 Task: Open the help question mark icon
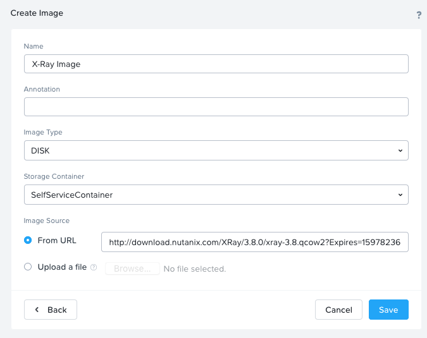(x=419, y=15)
